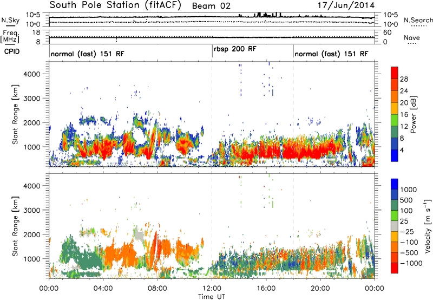Screen dimensions: 433x300
Task: Click the '20:00' time axis tick label
Action: point(320,289)
